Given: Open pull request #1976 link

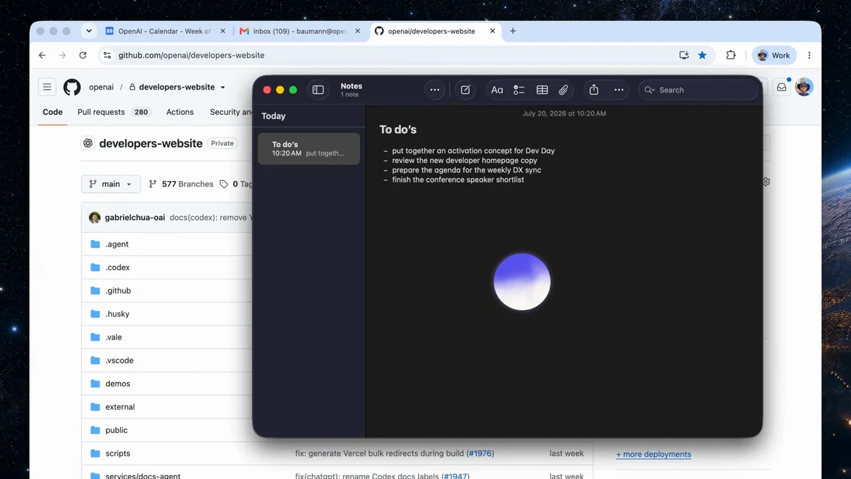Looking at the screenshot, I should pyautogui.click(x=480, y=454).
